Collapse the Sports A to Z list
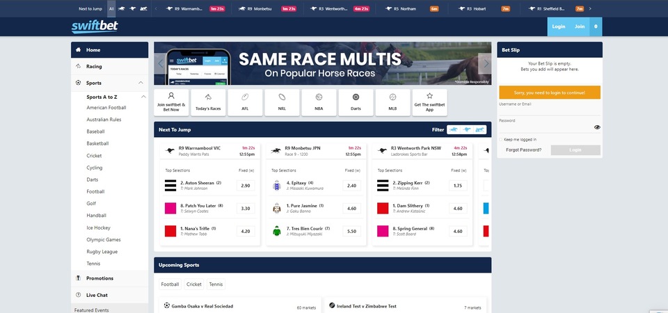 coord(143,97)
